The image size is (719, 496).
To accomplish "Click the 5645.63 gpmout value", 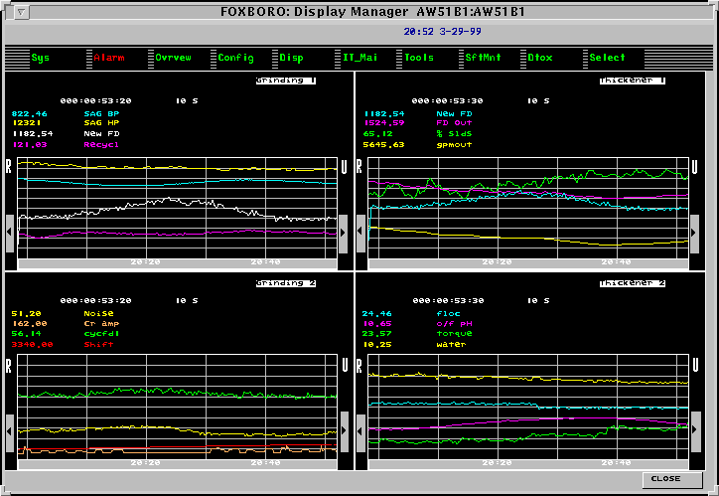I will tap(383, 145).
